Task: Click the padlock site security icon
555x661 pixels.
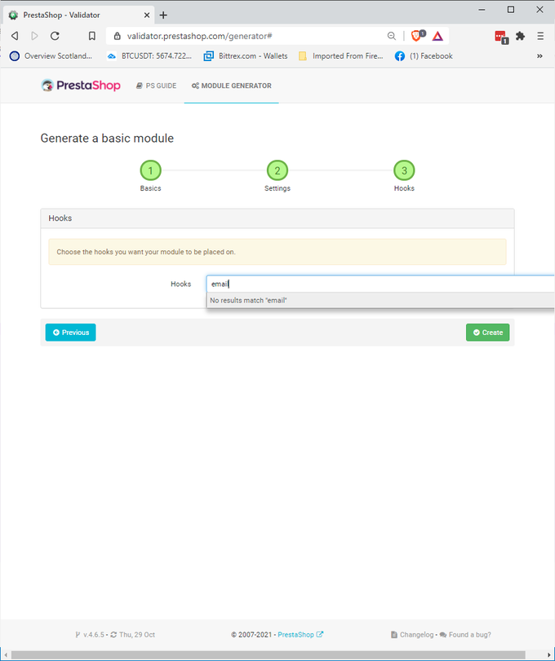Action: pos(118,36)
